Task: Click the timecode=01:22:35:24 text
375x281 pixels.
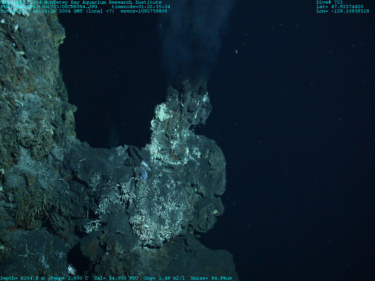Action: (x=141, y=7)
